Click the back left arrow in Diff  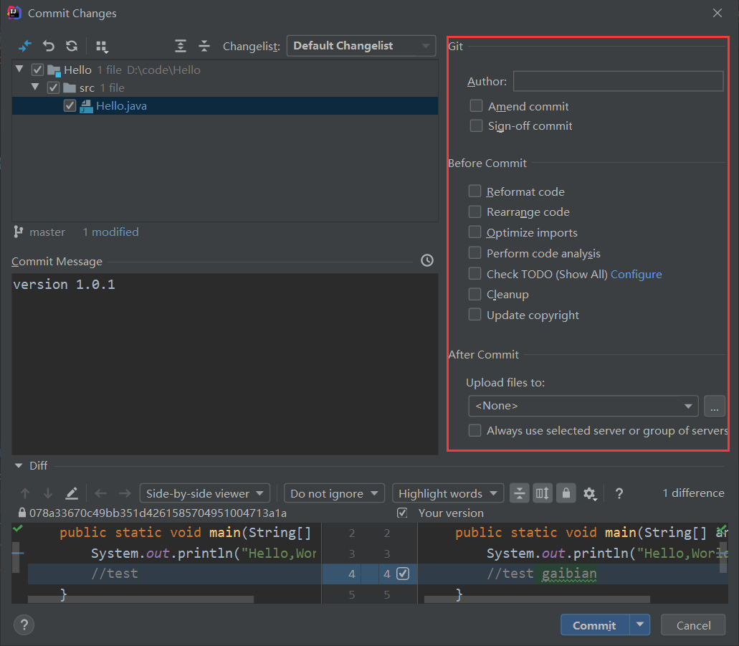tap(100, 494)
